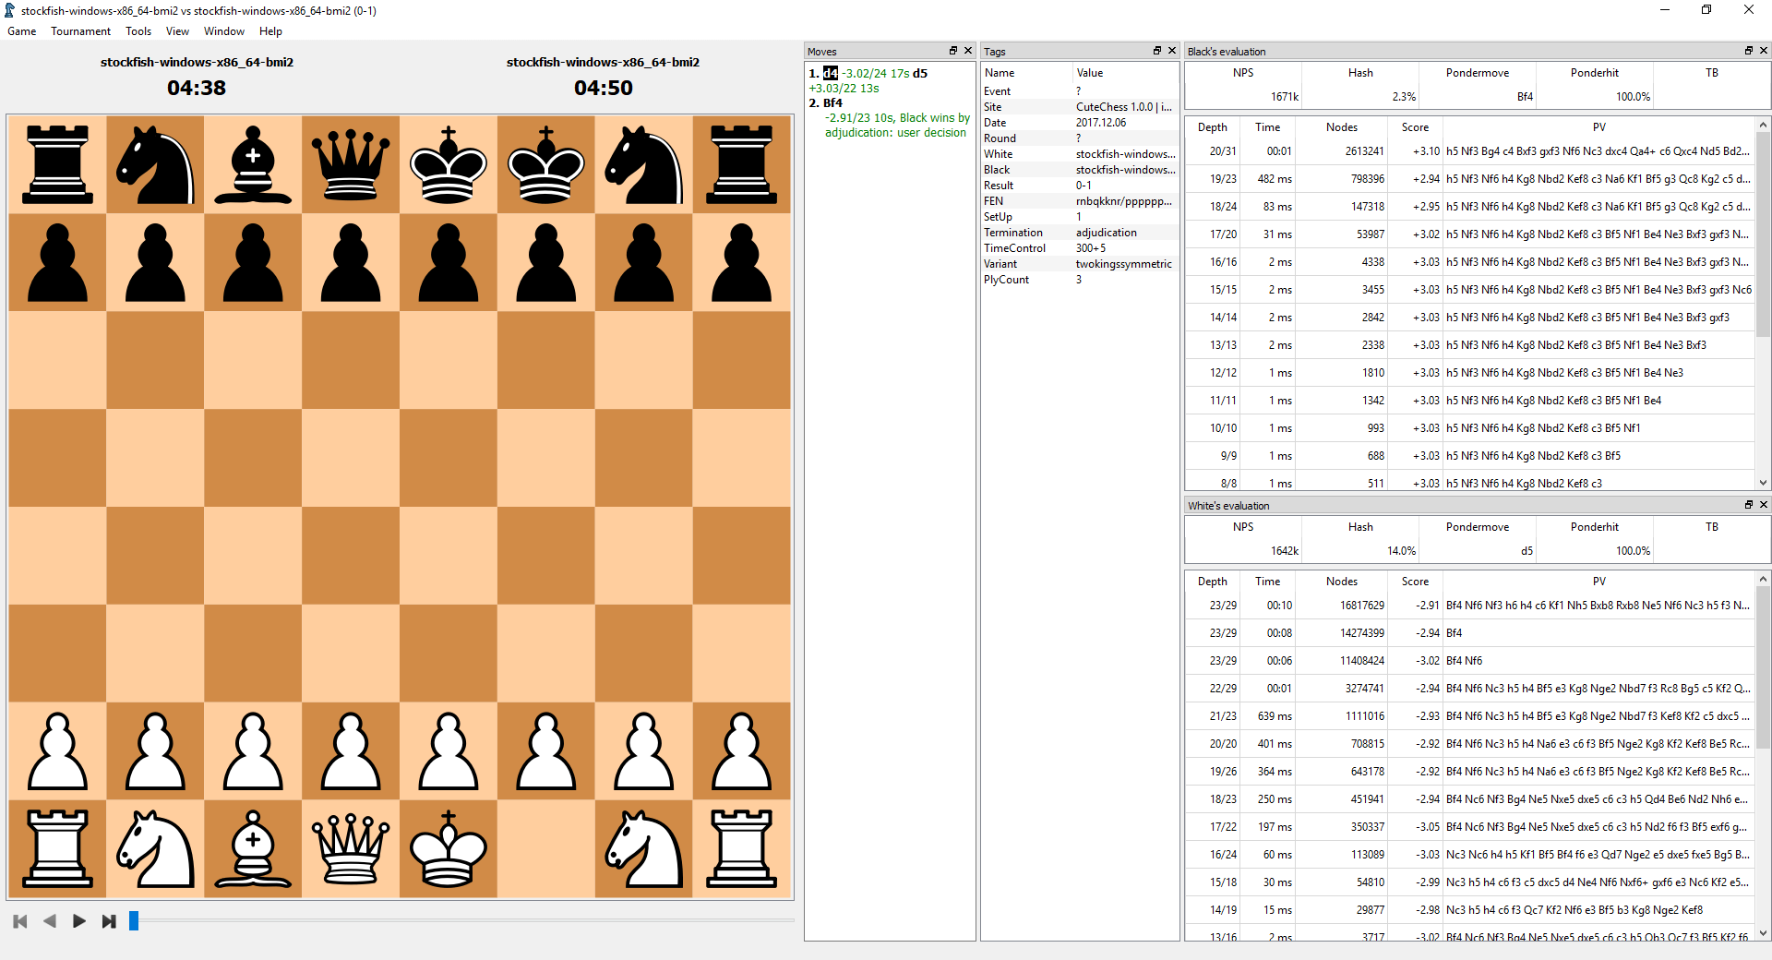Select the Date value '2017.12.06'
The height and width of the screenshot is (960, 1772).
pos(1100,123)
